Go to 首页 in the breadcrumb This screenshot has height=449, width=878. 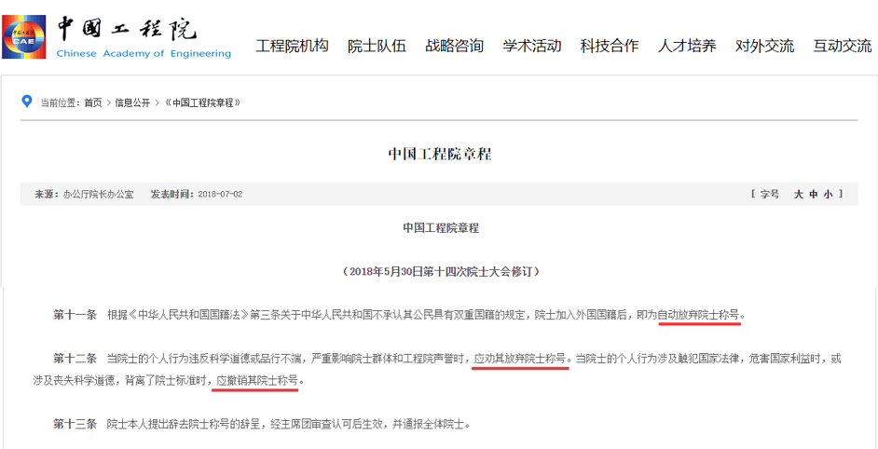pyautogui.click(x=93, y=103)
